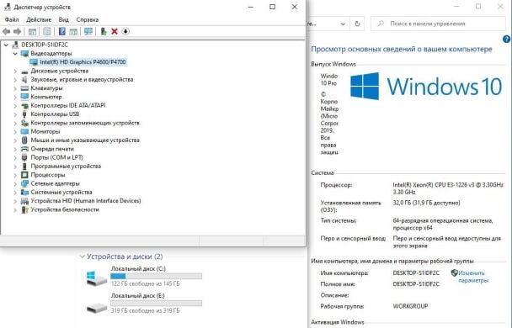Expand Звуковые, игровые и видеоустройства
The width and height of the screenshot is (512, 328).
15,80
